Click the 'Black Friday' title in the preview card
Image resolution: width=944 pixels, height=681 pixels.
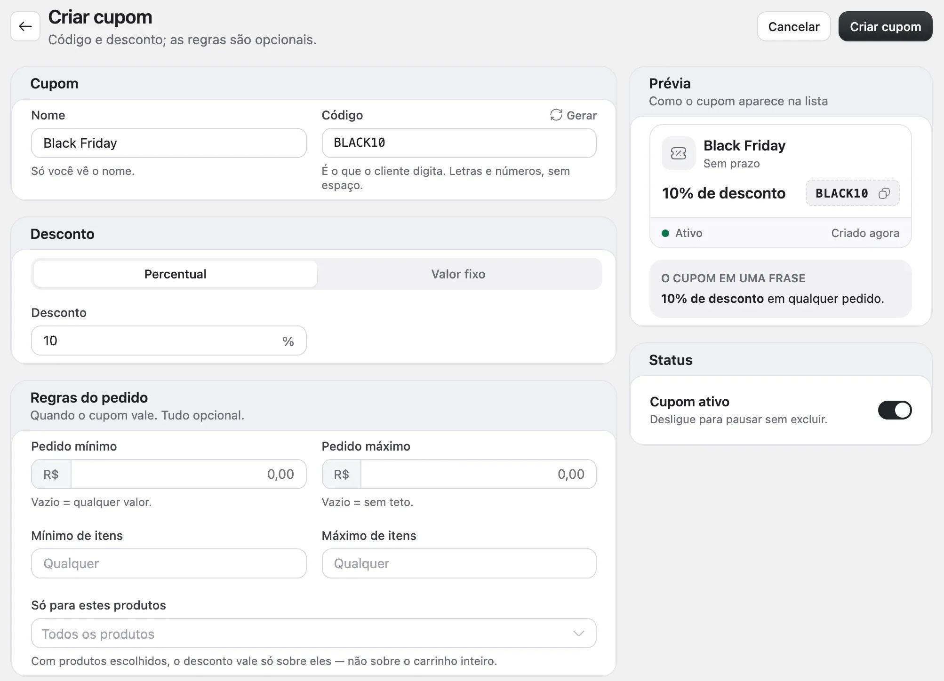pyautogui.click(x=744, y=146)
